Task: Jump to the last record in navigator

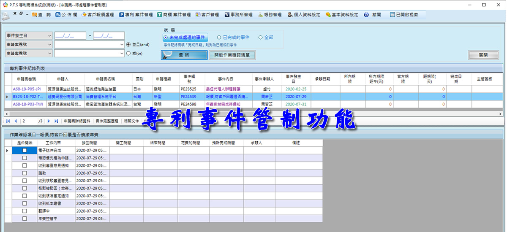Action: coord(55,121)
